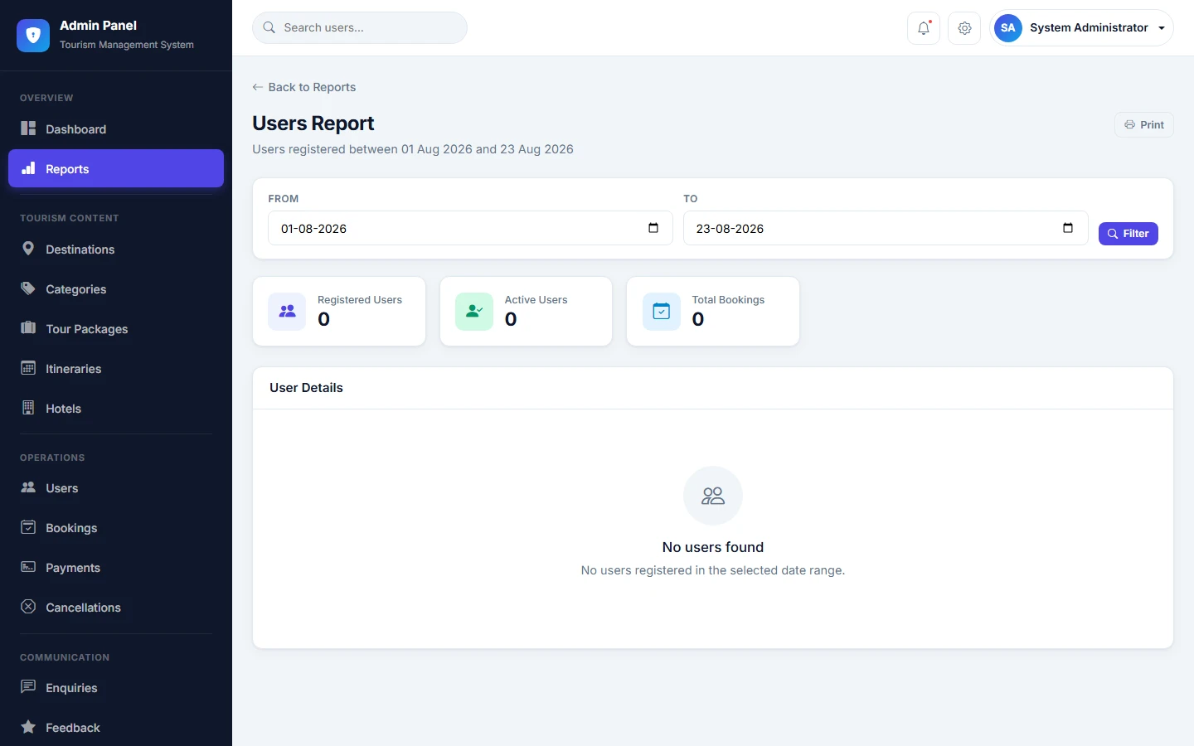Click the Registered Users card icon

point(287,311)
